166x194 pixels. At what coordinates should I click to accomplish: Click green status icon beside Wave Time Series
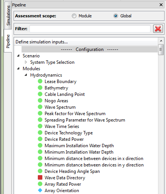(40, 126)
